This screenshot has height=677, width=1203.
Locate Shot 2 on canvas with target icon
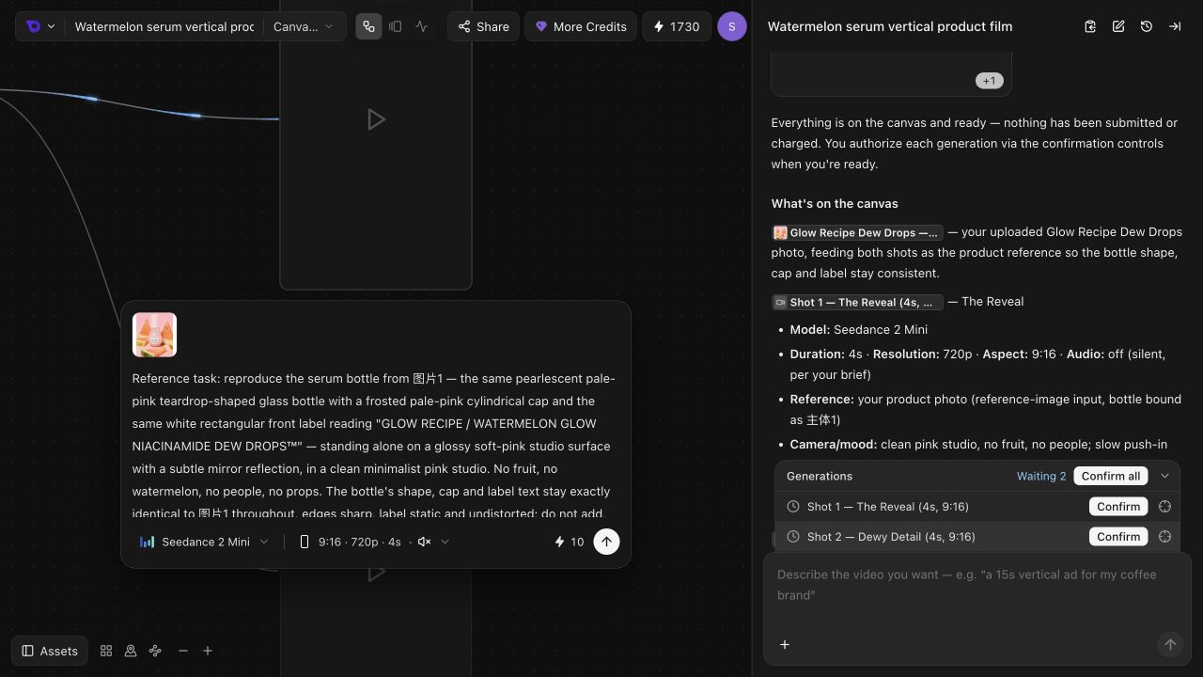pos(1164,536)
